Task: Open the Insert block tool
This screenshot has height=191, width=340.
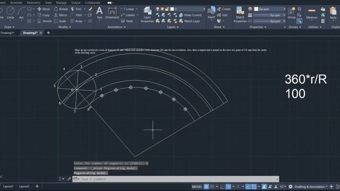Action: 211,13
